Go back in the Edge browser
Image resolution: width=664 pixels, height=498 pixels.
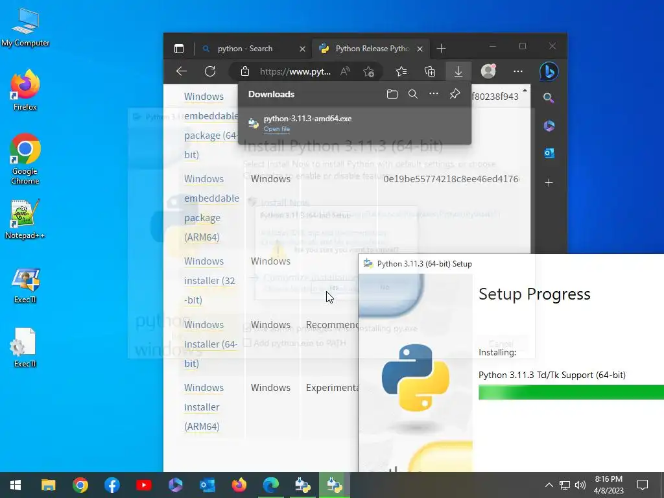tap(182, 71)
